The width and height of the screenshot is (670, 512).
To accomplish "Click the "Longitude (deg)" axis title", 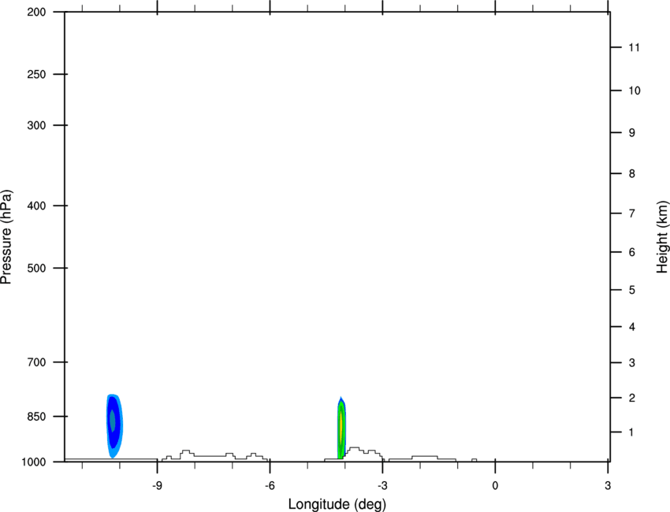I will (337, 504).
